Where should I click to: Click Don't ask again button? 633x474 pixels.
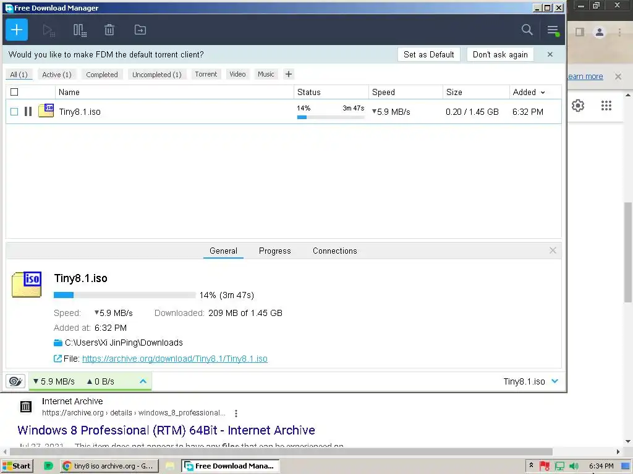pyautogui.click(x=500, y=55)
